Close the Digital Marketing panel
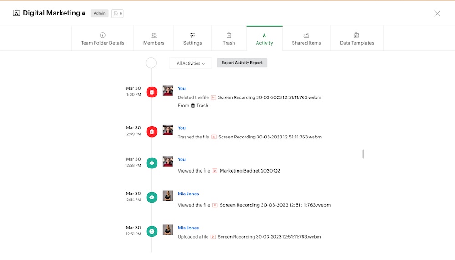This screenshot has width=455, height=260. click(x=437, y=13)
